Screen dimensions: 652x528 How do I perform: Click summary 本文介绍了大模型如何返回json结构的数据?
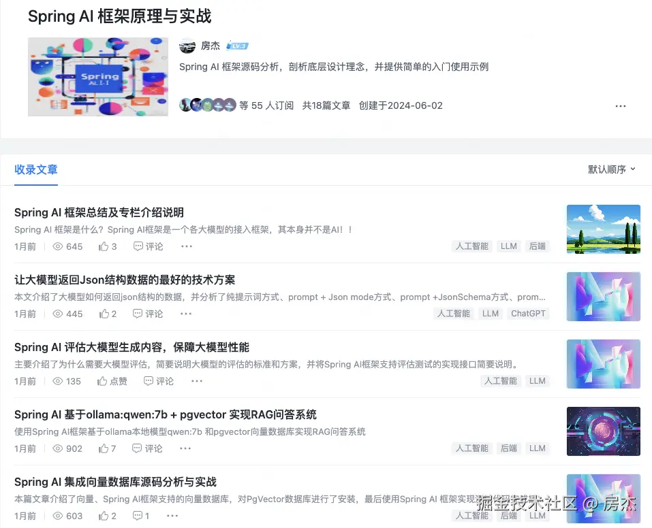pyautogui.click(x=280, y=297)
